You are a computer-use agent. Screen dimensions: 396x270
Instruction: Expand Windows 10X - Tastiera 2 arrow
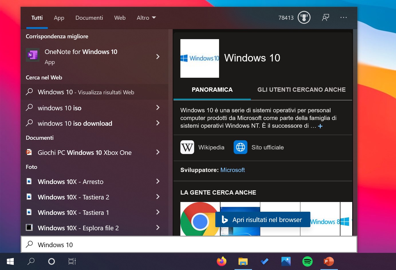pyautogui.click(x=158, y=197)
